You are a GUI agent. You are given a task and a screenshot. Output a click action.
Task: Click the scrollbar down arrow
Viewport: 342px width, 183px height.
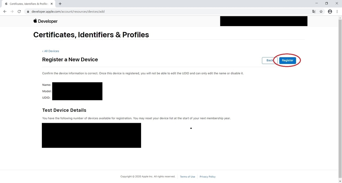pyautogui.click(x=340, y=181)
